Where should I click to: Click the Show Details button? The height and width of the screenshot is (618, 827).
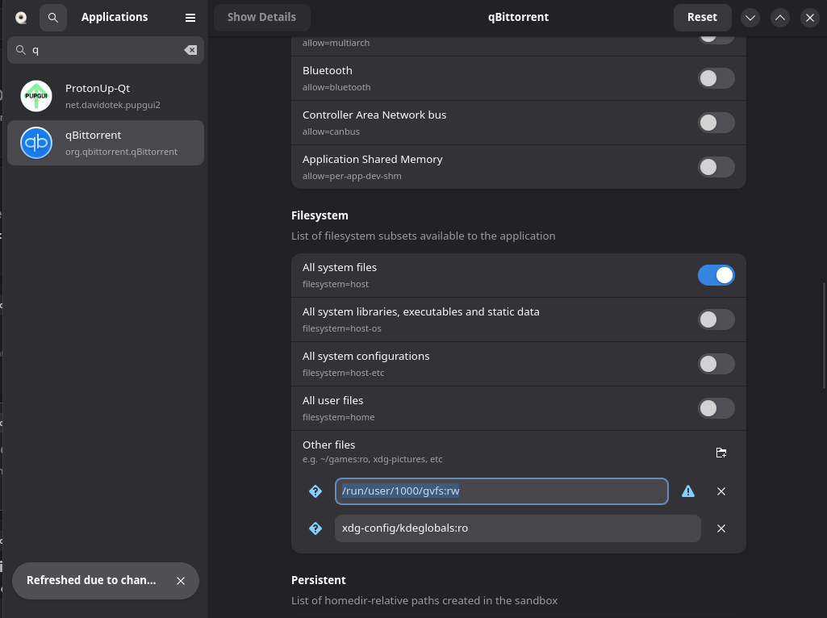(x=261, y=17)
